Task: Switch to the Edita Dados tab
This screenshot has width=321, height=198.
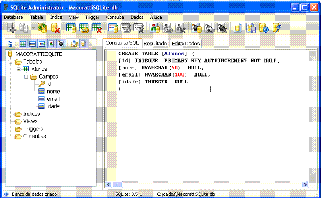Action: coord(186,43)
